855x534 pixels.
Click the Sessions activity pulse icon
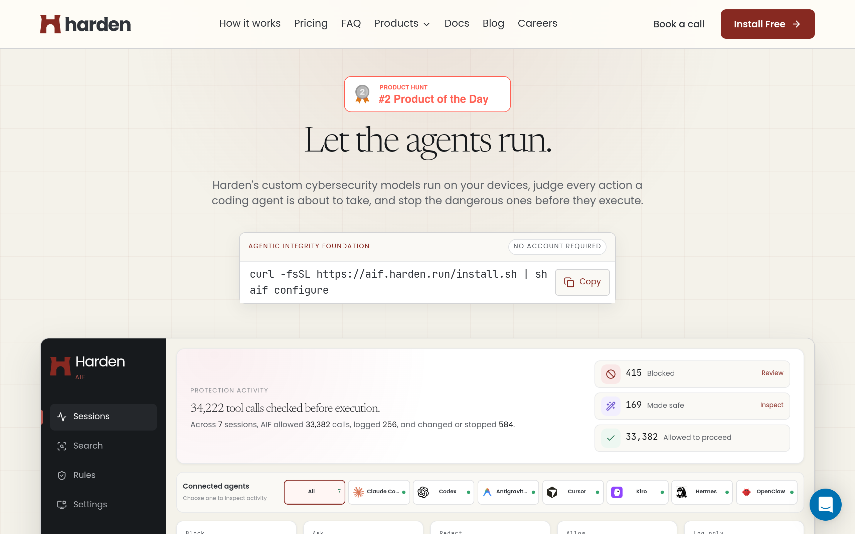coord(62,417)
